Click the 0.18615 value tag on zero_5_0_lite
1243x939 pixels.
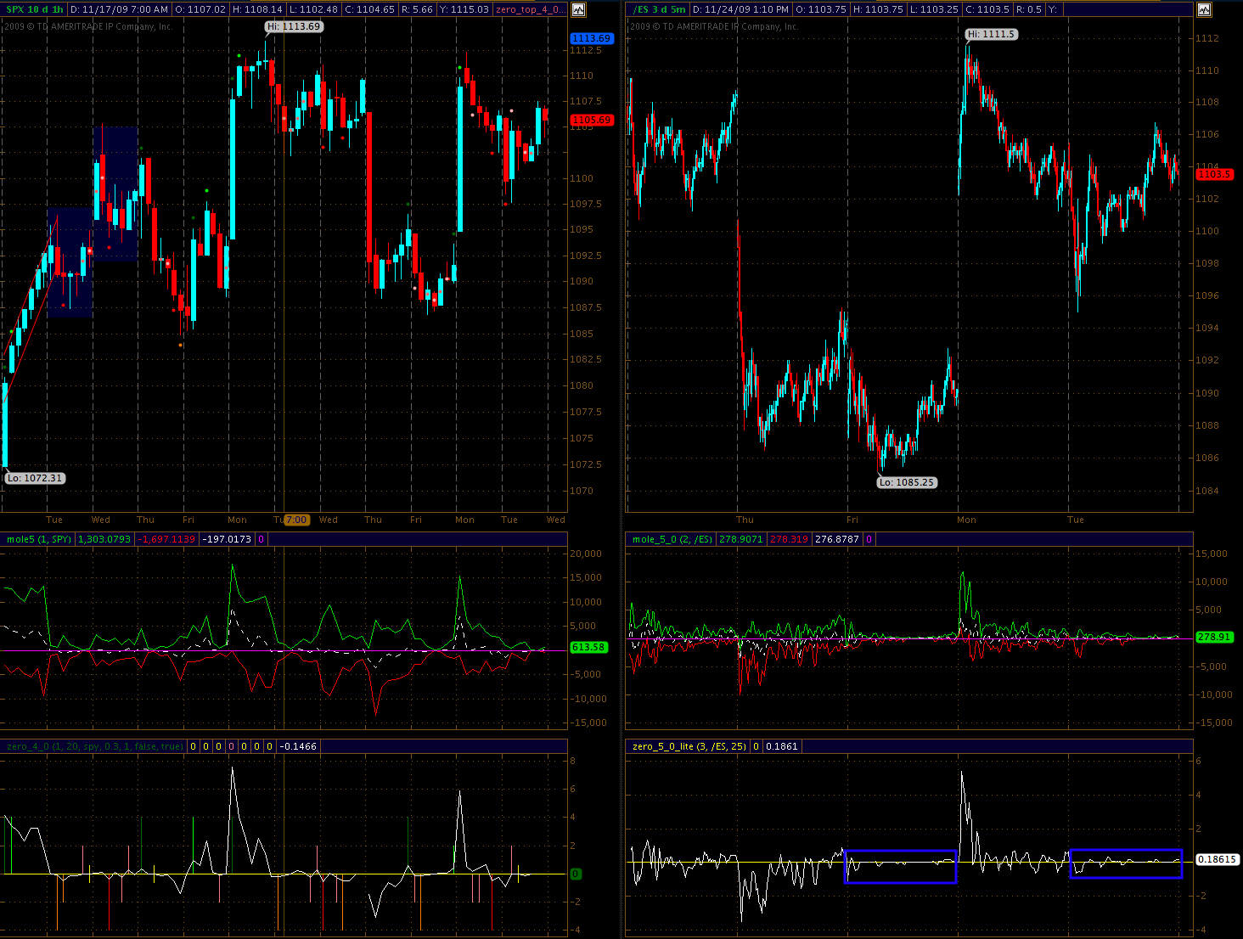click(1216, 859)
